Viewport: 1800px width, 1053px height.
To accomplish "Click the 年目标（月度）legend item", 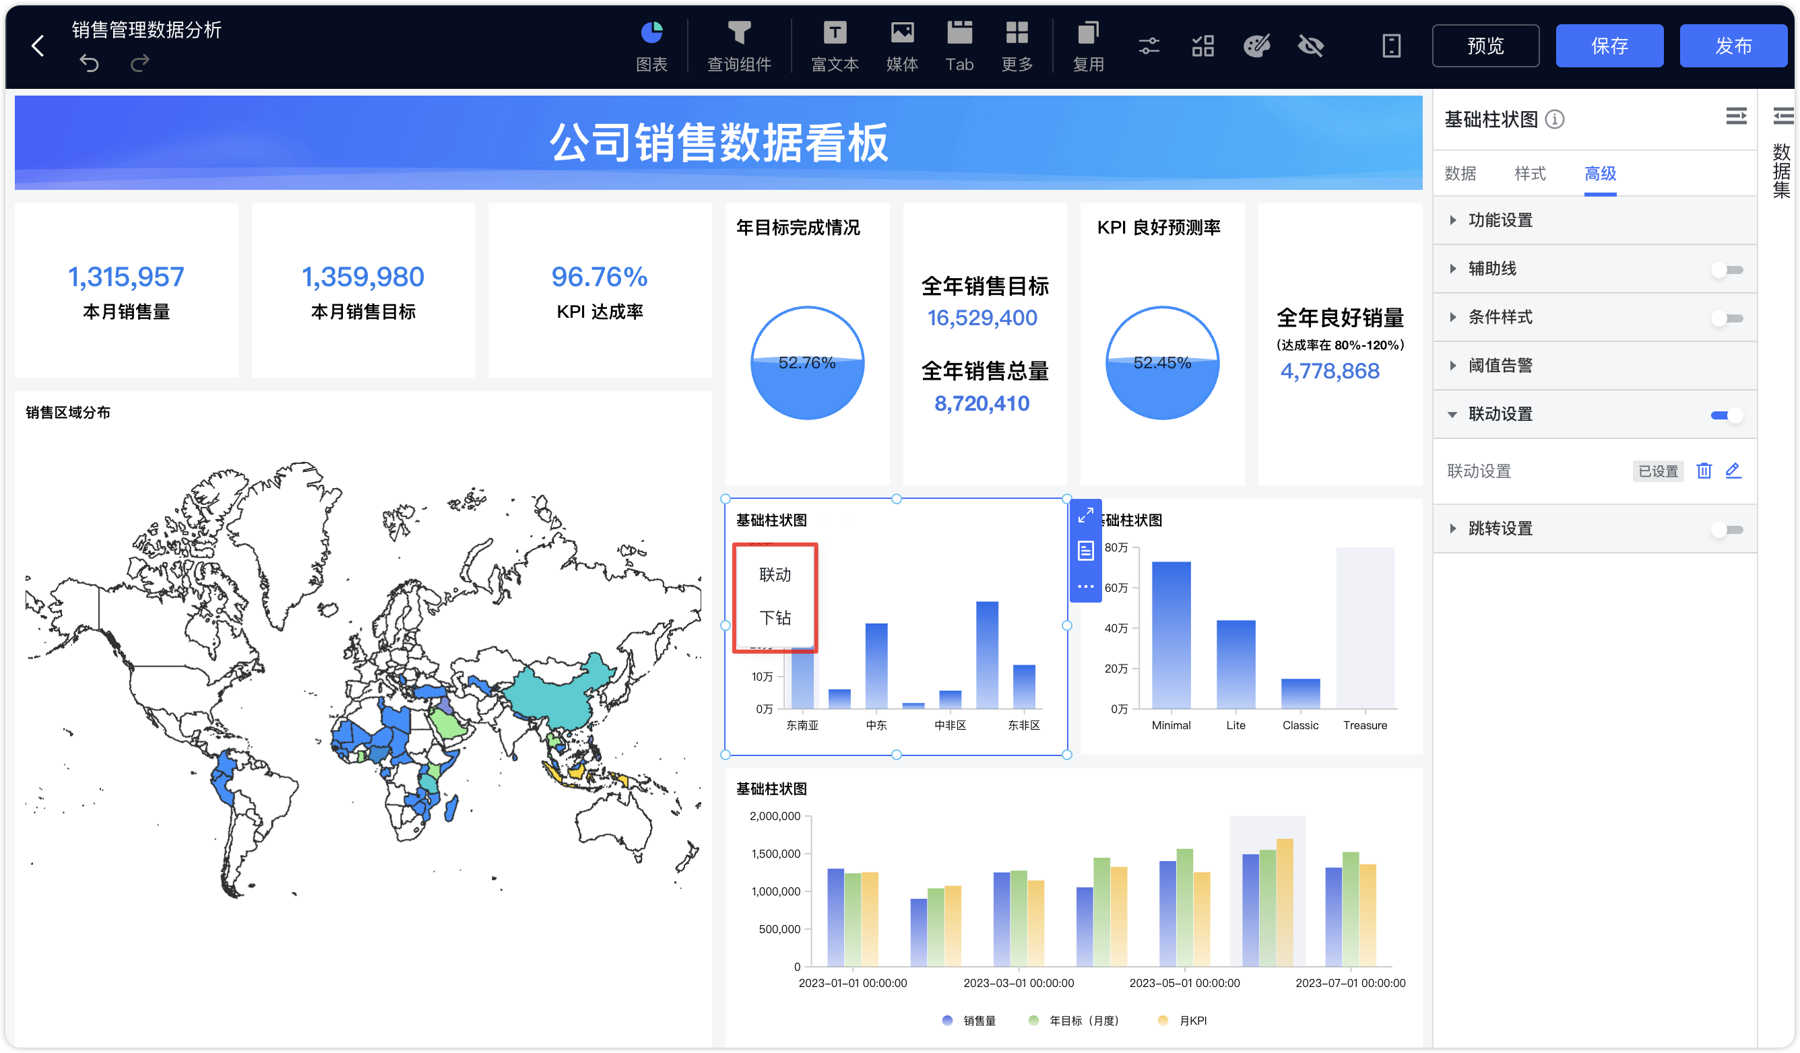I will 1073,1021.
